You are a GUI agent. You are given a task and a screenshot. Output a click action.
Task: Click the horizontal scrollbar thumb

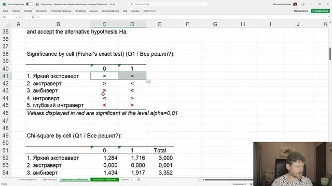tap(229, 180)
